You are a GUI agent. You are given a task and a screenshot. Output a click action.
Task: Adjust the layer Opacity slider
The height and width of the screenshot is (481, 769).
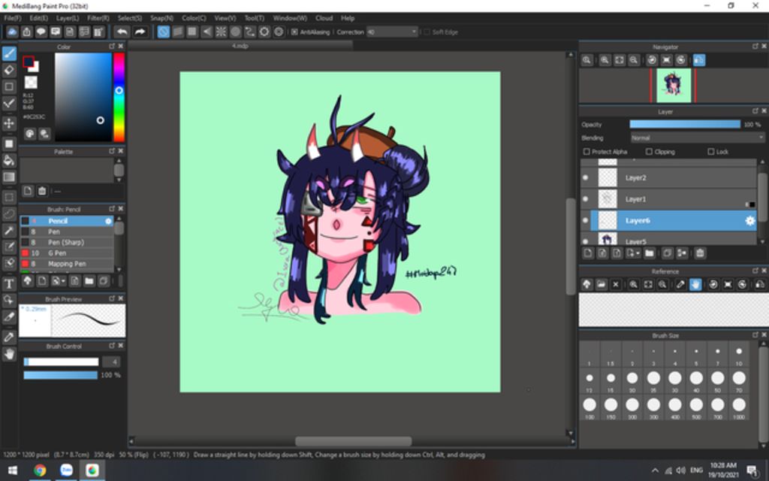coord(685,125)
